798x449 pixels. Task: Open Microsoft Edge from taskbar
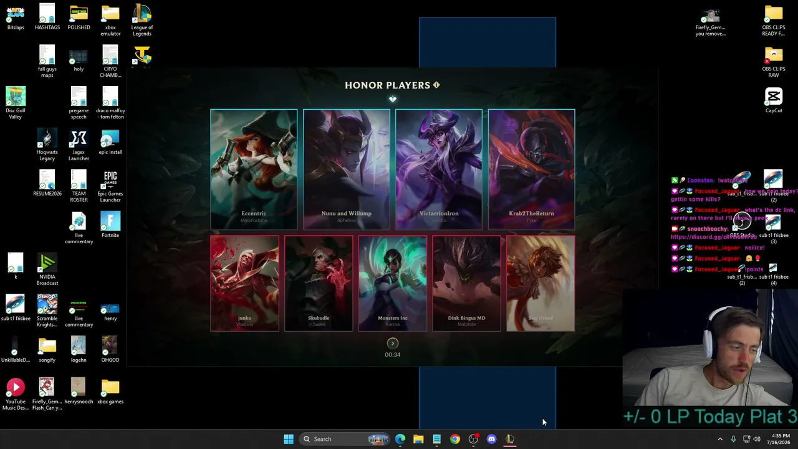pyautogui.click(x=400, y=439)
